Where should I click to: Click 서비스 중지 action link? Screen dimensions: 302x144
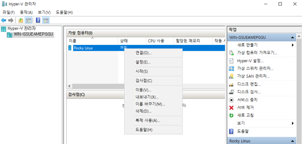247,100
